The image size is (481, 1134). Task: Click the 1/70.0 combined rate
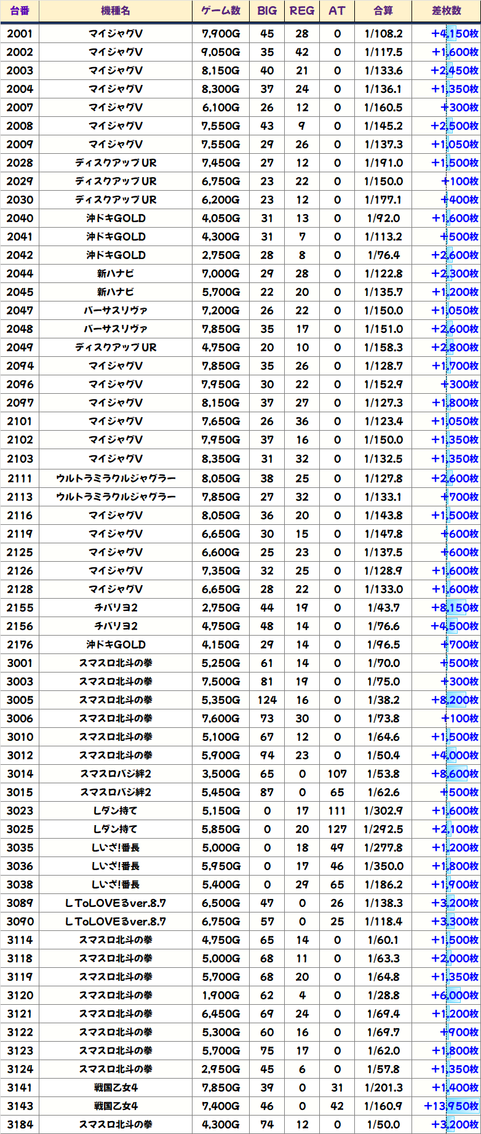coord(383,663)
